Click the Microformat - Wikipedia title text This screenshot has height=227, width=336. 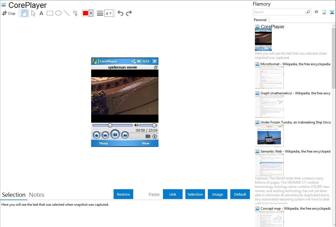click(295, 64)
